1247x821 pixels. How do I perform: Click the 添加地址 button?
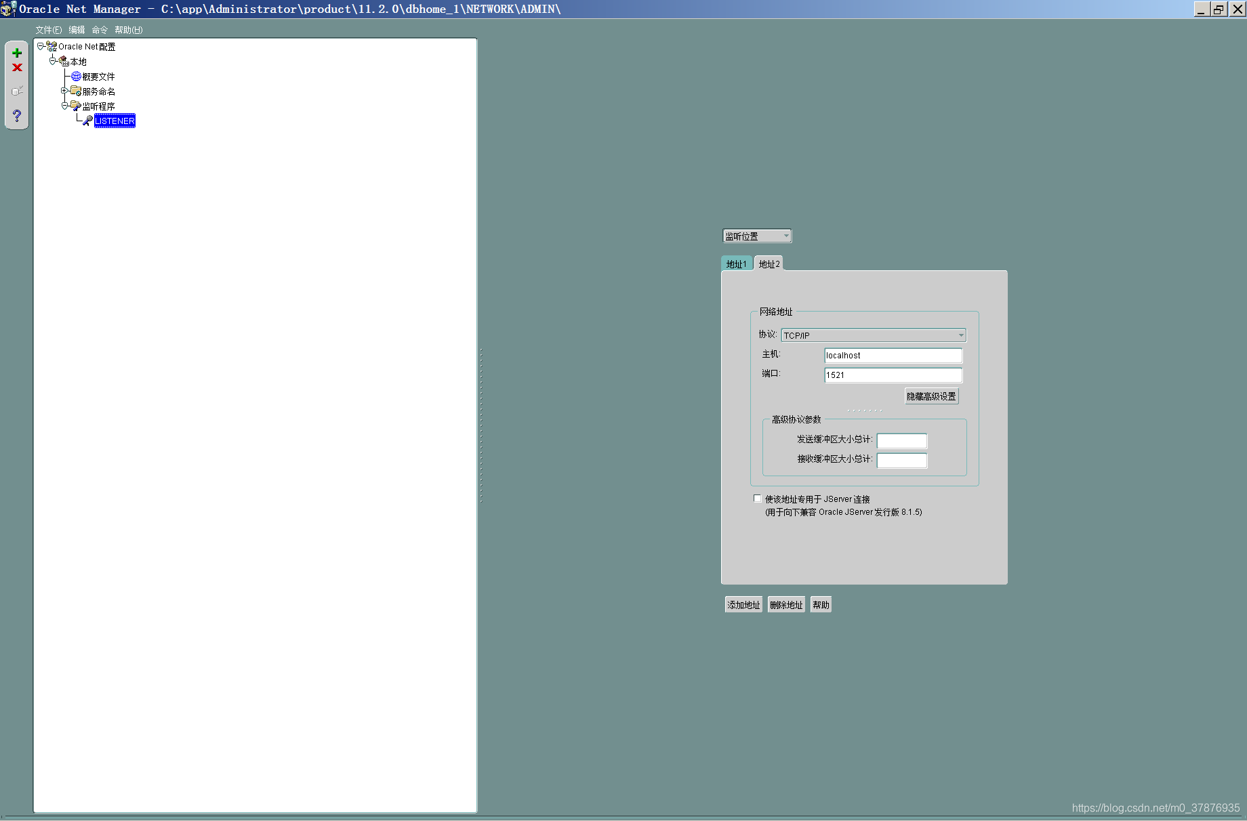[743, 605]
